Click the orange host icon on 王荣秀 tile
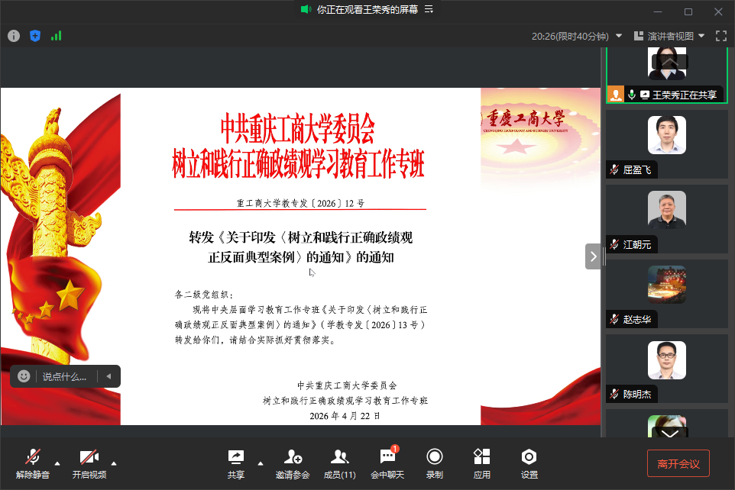This screenshot has width=735, height=490. click(616, 94)
